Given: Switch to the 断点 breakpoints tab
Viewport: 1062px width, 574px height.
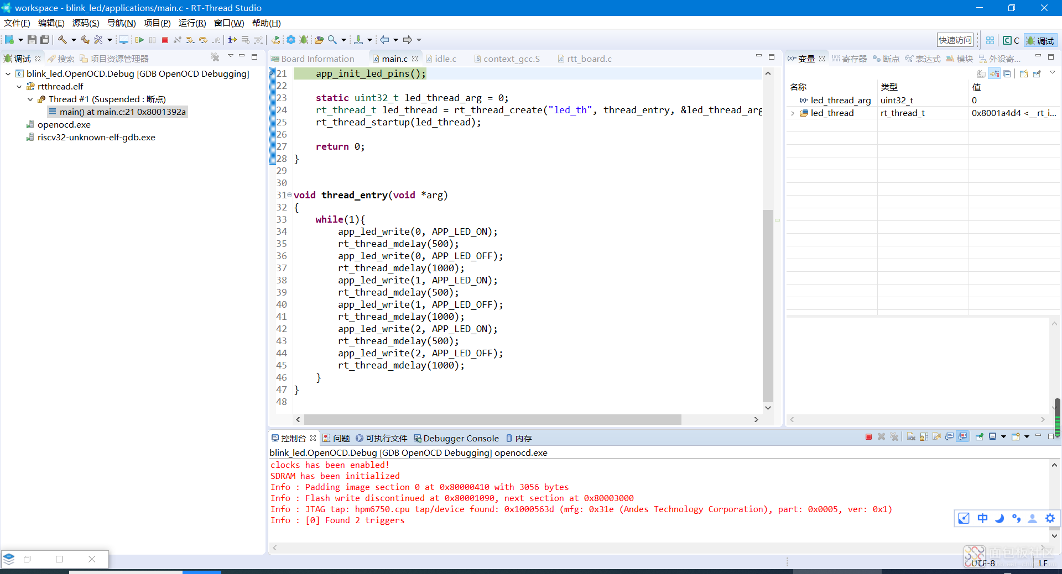Looking at the screenshot, I should tap(886, 59).
